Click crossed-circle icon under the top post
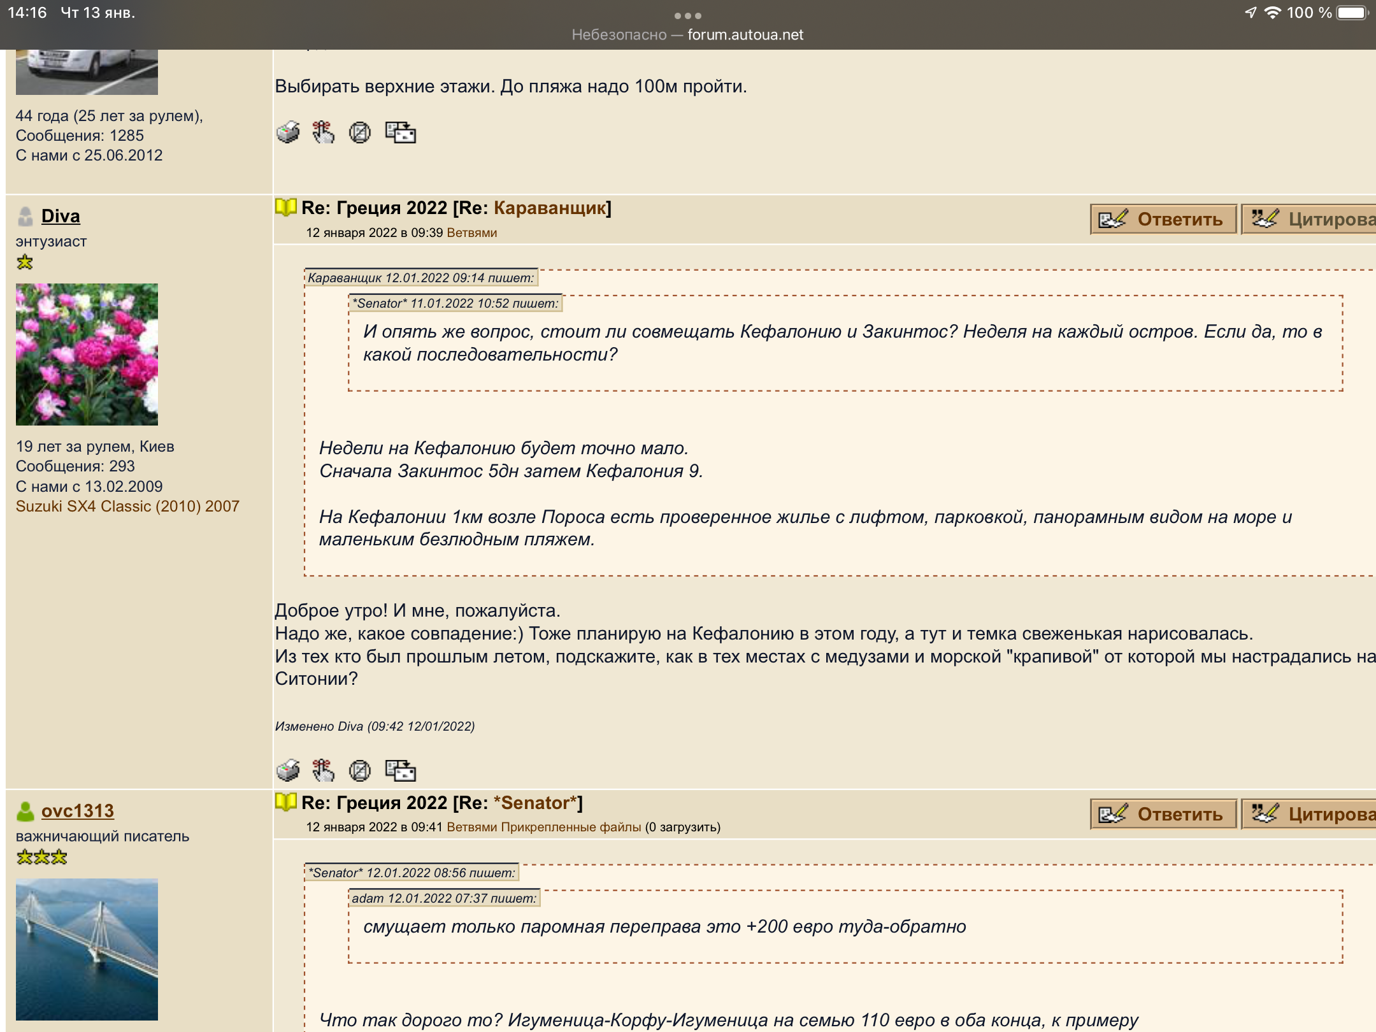The height and width of the screenshot is (1032, 1376). click(360, 133)
